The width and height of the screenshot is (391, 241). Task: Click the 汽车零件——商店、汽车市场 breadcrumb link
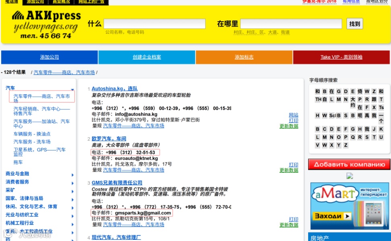[64, 72]
